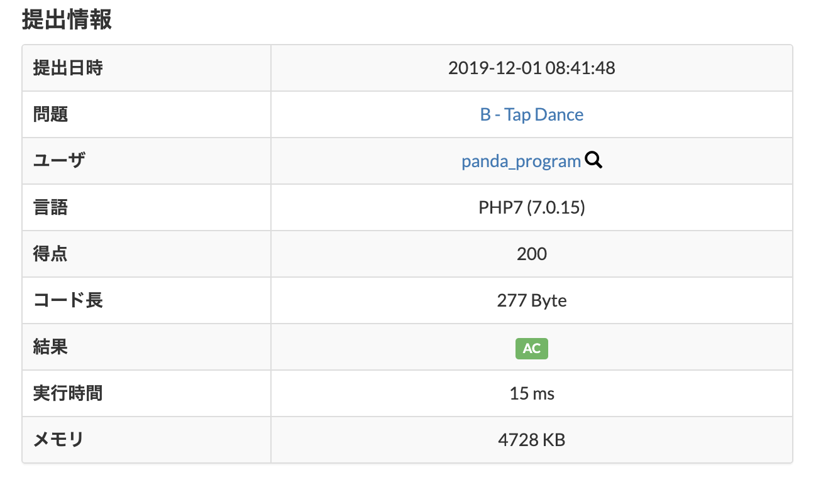Image resolution: width=816 pixels, height=480 pixels.
Task: Click the 得点 row label
Action: (50, 254)
